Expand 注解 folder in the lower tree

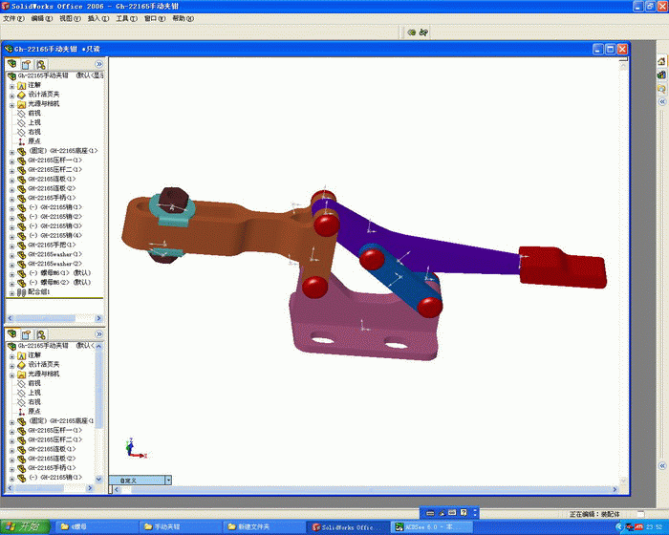(x=11, y=355)
